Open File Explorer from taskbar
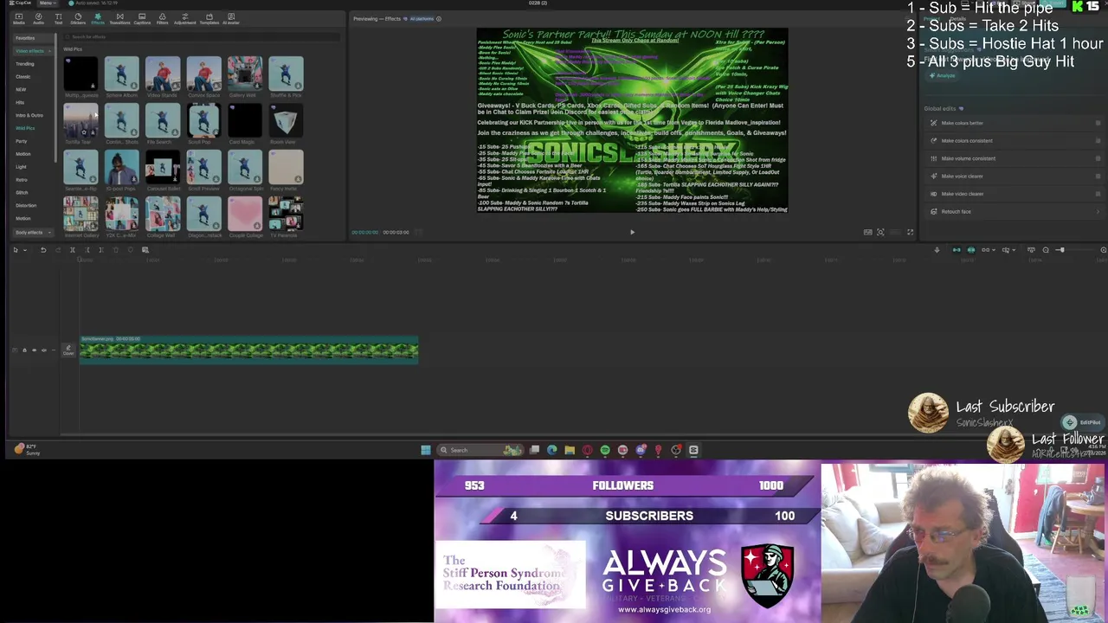The width and height of the screenshot is (1108, 623). point(570,450)
